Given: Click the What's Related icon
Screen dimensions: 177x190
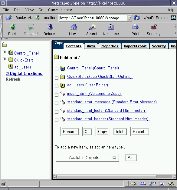Looking at the screenshot, I should [137, 18].
